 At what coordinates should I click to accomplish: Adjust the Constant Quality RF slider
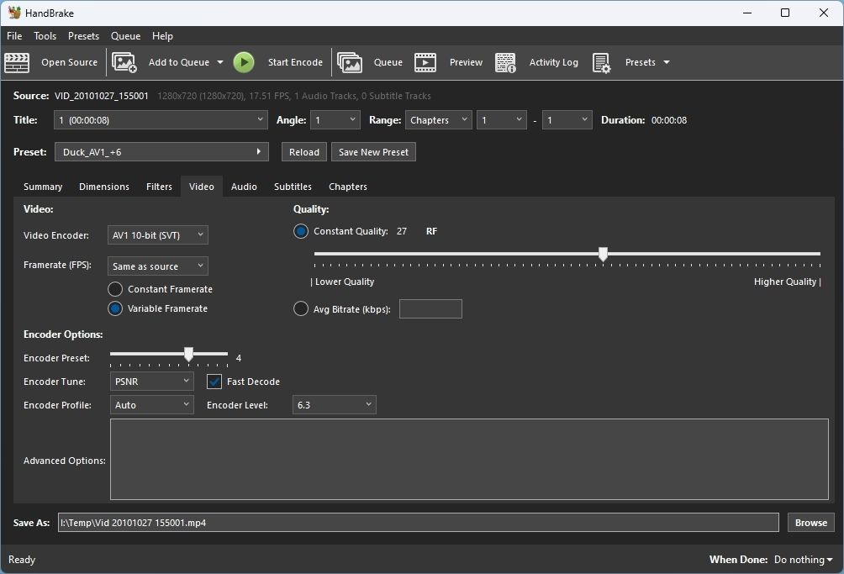(603, 253)
